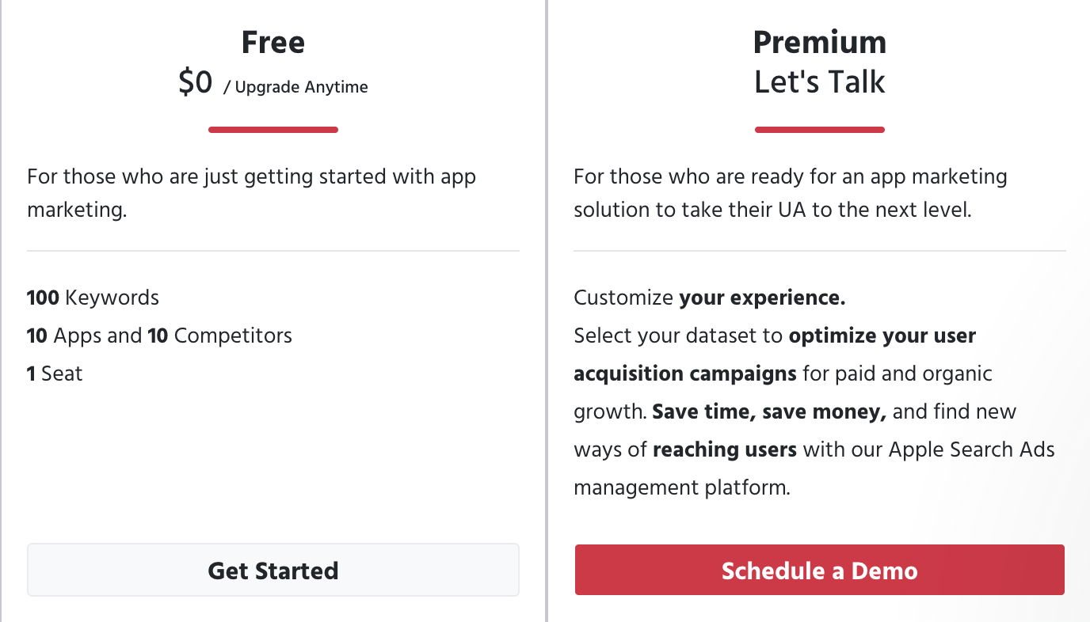
Task: Click the 100 Keywords feature line
Action: pos(93,298)
